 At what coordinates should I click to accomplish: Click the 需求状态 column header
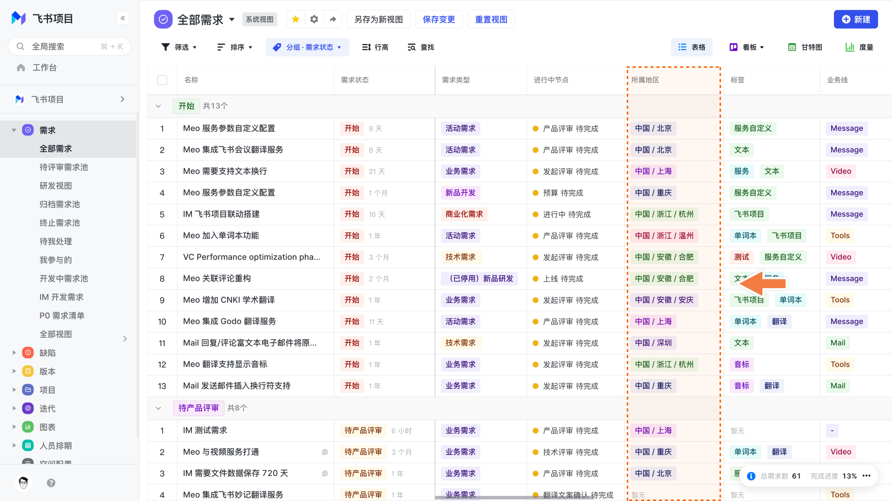click(355, 80)
